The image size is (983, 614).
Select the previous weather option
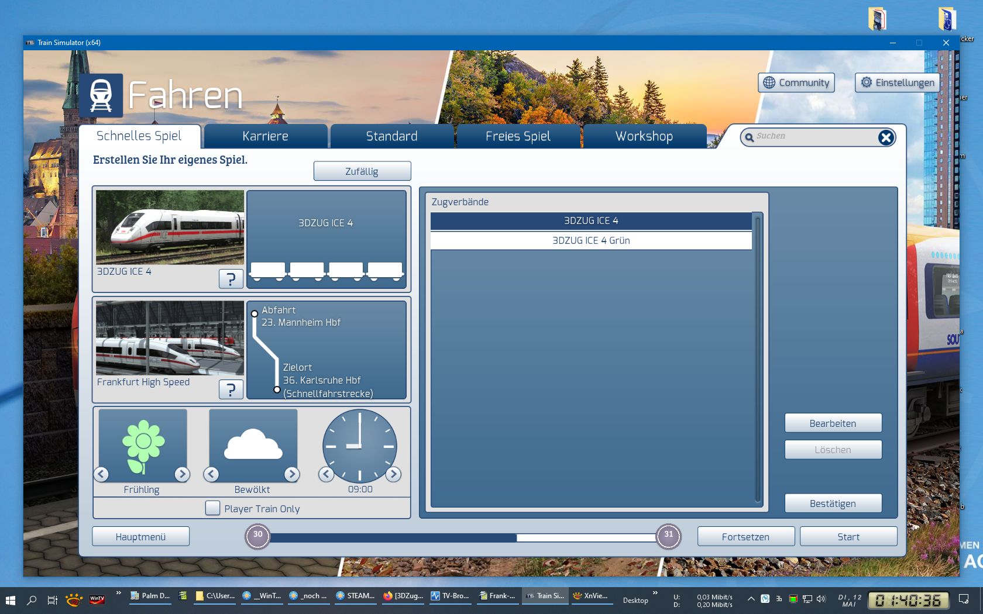pos(212,474)
